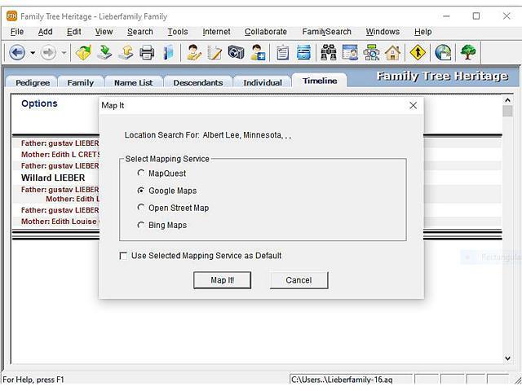522x391 pixels.
Task: Switch to the Descendants tab
Action: [x=197, y=82]
